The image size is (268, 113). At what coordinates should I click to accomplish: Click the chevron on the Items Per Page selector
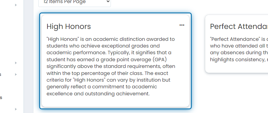tap(108, 2)
